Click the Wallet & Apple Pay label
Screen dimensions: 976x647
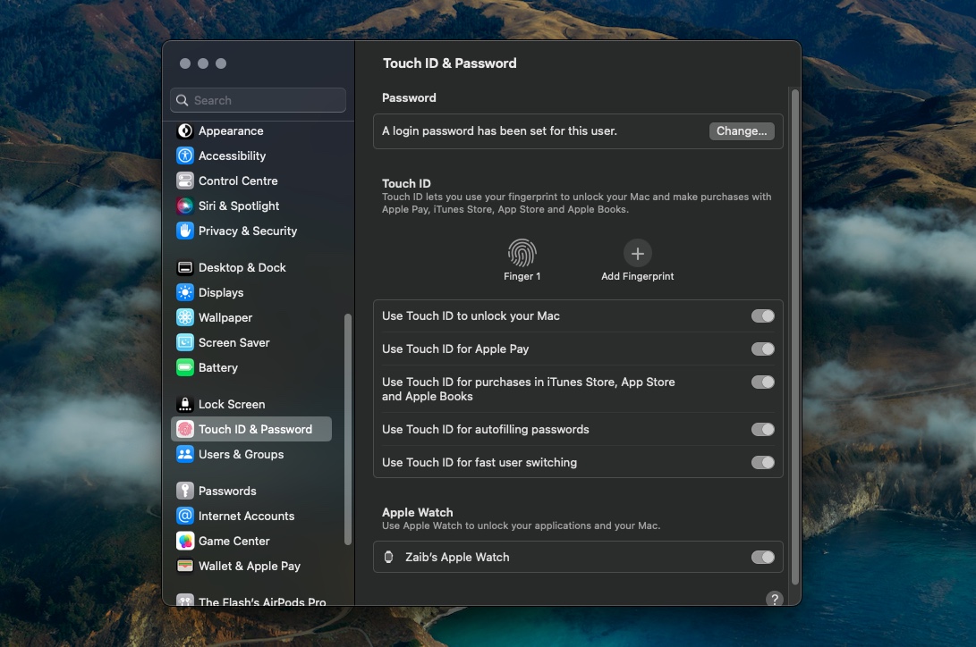click(x=250, y=566)
